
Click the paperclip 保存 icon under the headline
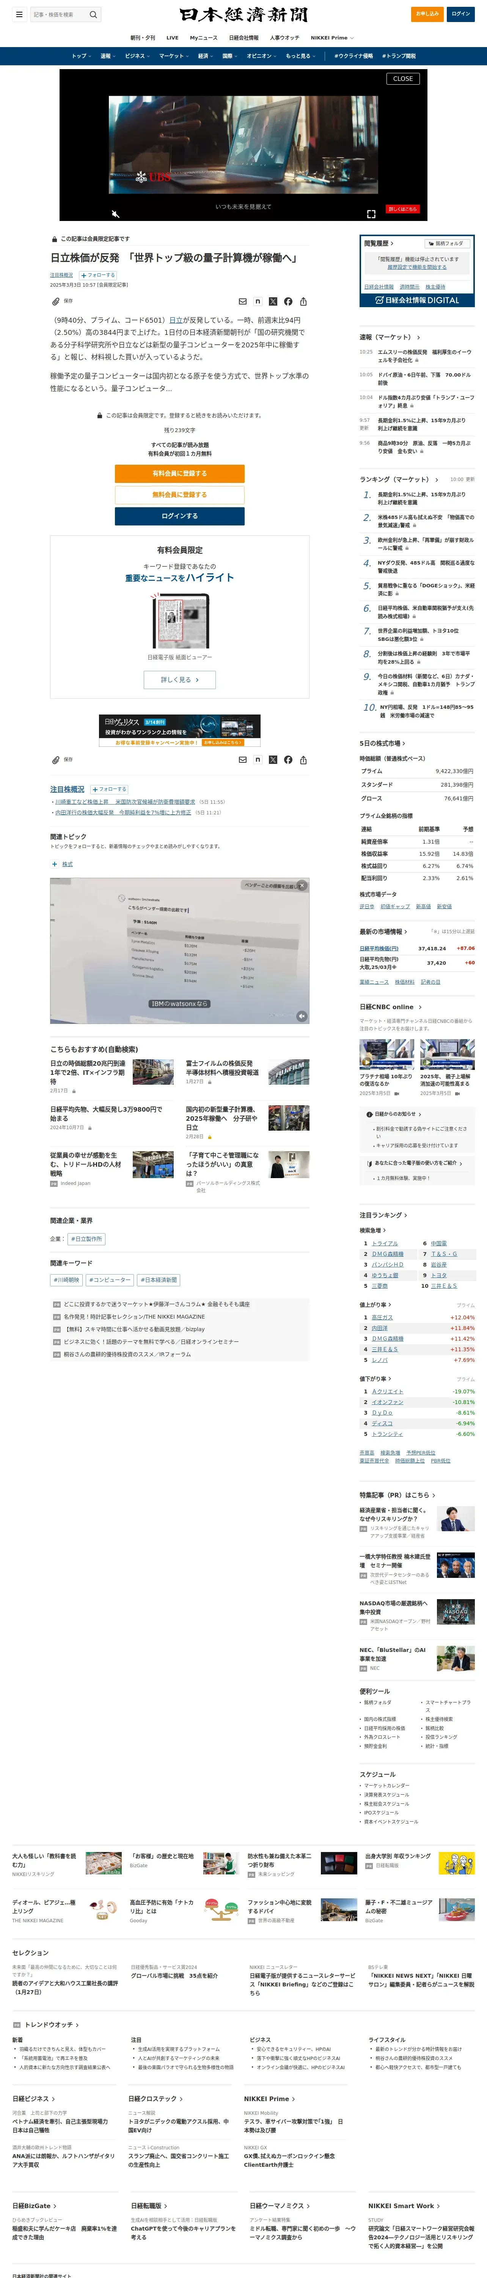point(56,301)
